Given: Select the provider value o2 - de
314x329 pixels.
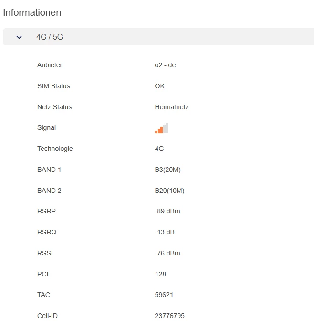Looking at the screenshot, I should [x=165, y=65].
